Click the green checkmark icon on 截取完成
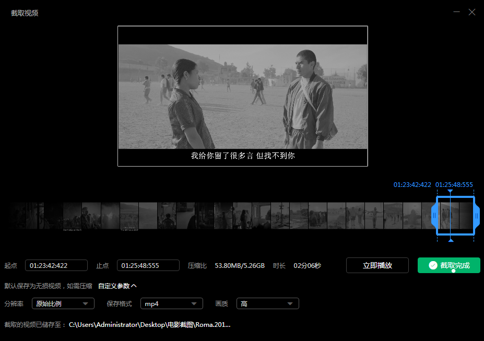 pos(433,265)
